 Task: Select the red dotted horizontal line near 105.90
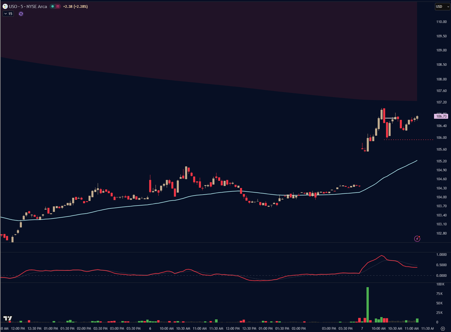coord(409,139)
